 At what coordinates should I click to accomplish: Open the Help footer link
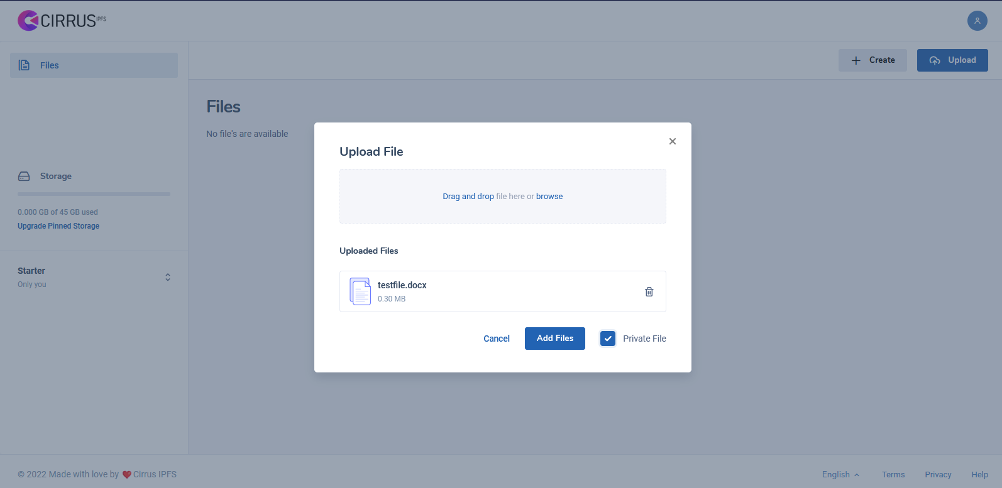click(x=979, y=475)
